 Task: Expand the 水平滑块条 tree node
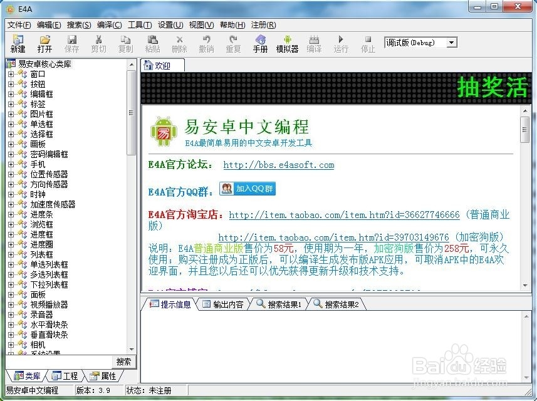(11, 325)
